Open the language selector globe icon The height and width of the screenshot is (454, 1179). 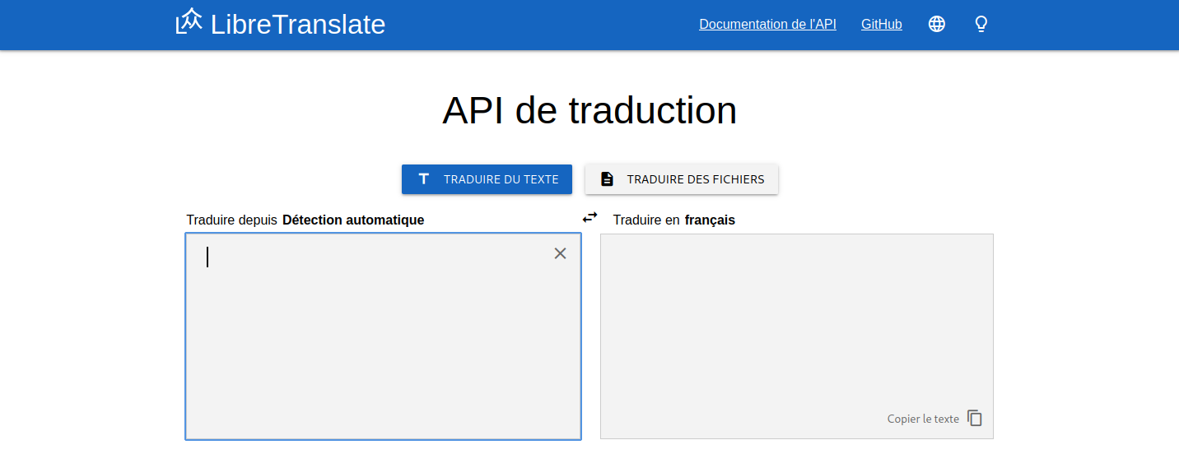[x=936, y=24]
